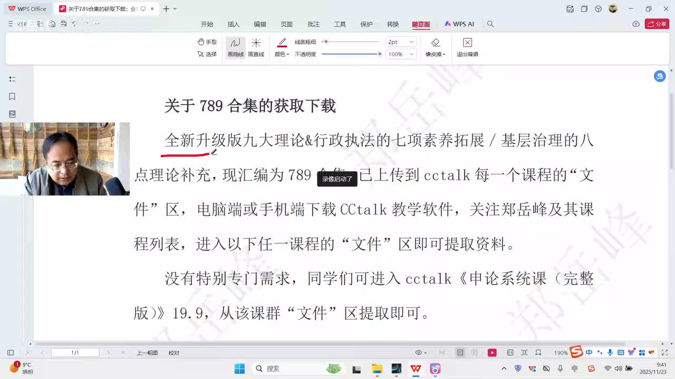Switch to the WPS Office home tab
Viewport: 675px width, 379px height.
[27, 9]
